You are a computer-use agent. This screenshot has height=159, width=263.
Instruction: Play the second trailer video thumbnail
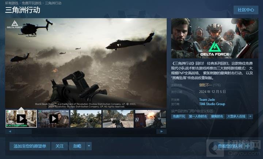click(53, 119)
